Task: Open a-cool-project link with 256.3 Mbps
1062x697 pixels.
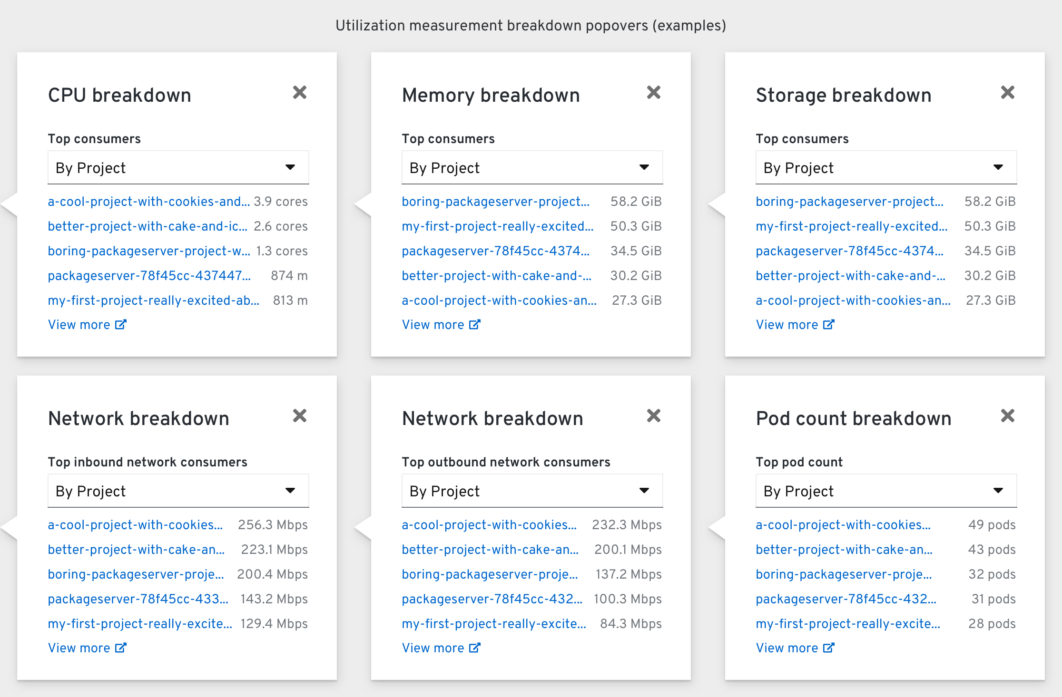Action: (x=135, y=525)
